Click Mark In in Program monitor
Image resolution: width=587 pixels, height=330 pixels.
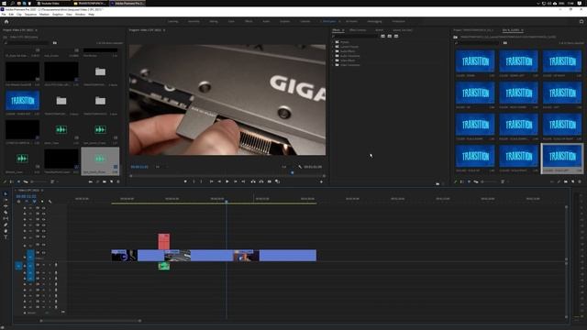point(194,181)
